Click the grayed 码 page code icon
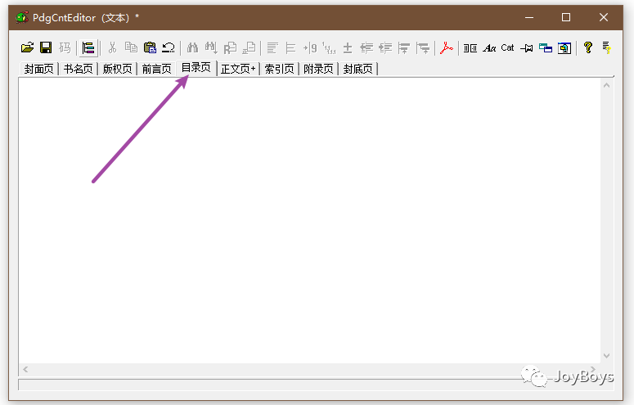The height and width of the screenshot is (405, 634). 65,47
